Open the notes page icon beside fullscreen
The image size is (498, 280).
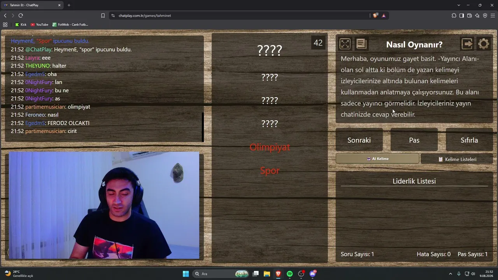(x=361, y=44)
